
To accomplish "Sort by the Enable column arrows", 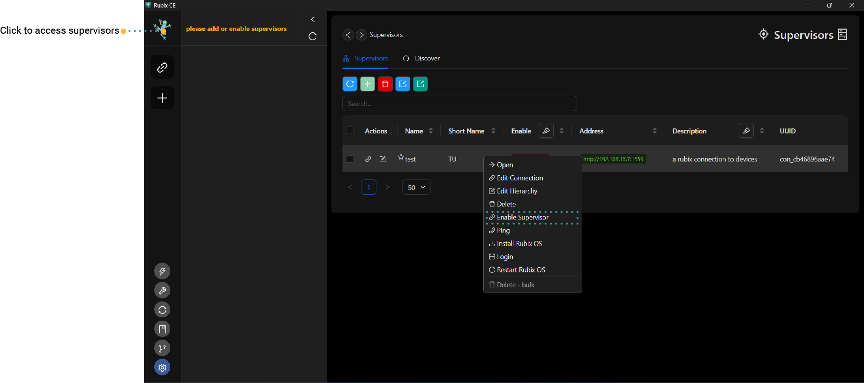I will pos(562,131).
